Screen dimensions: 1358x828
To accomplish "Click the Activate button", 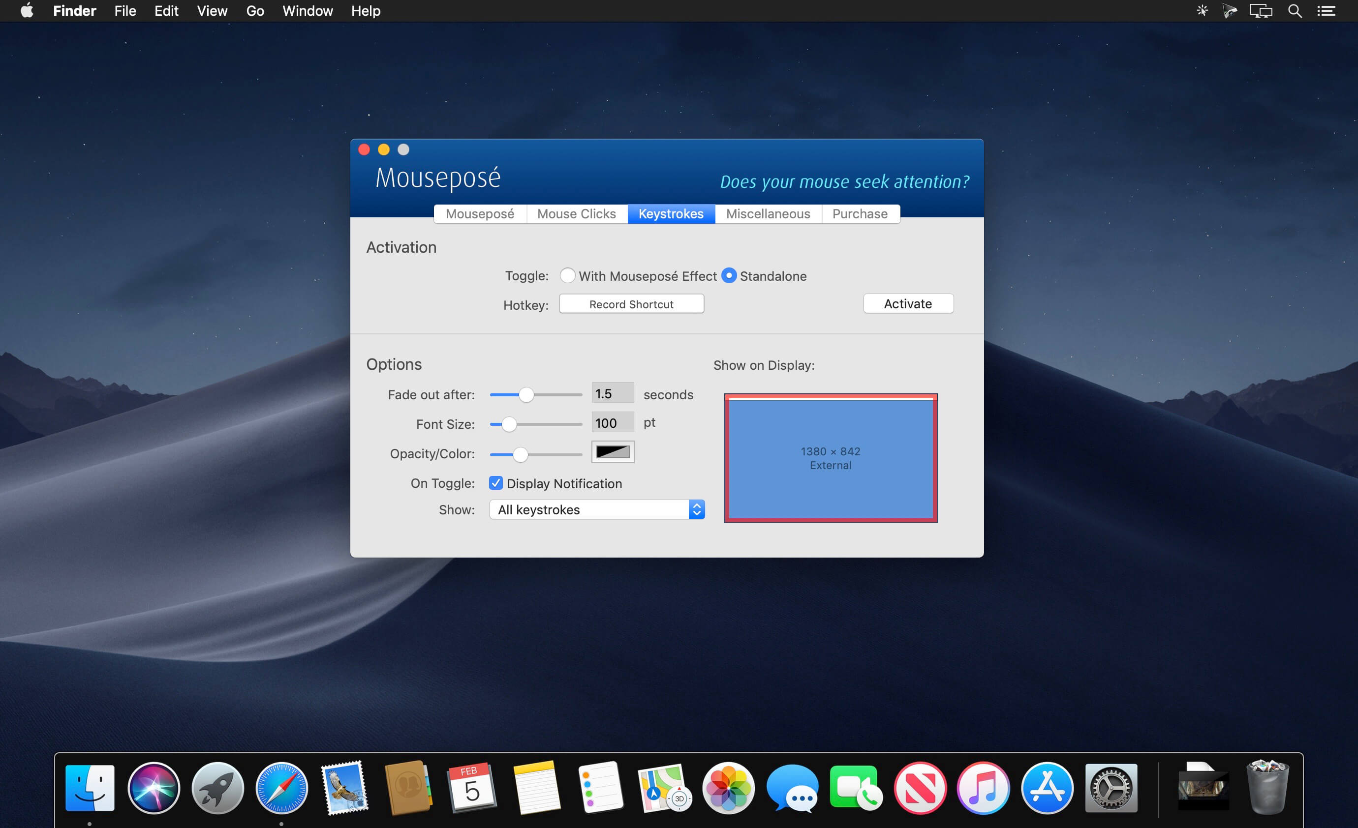I will (x=908, y=303).
